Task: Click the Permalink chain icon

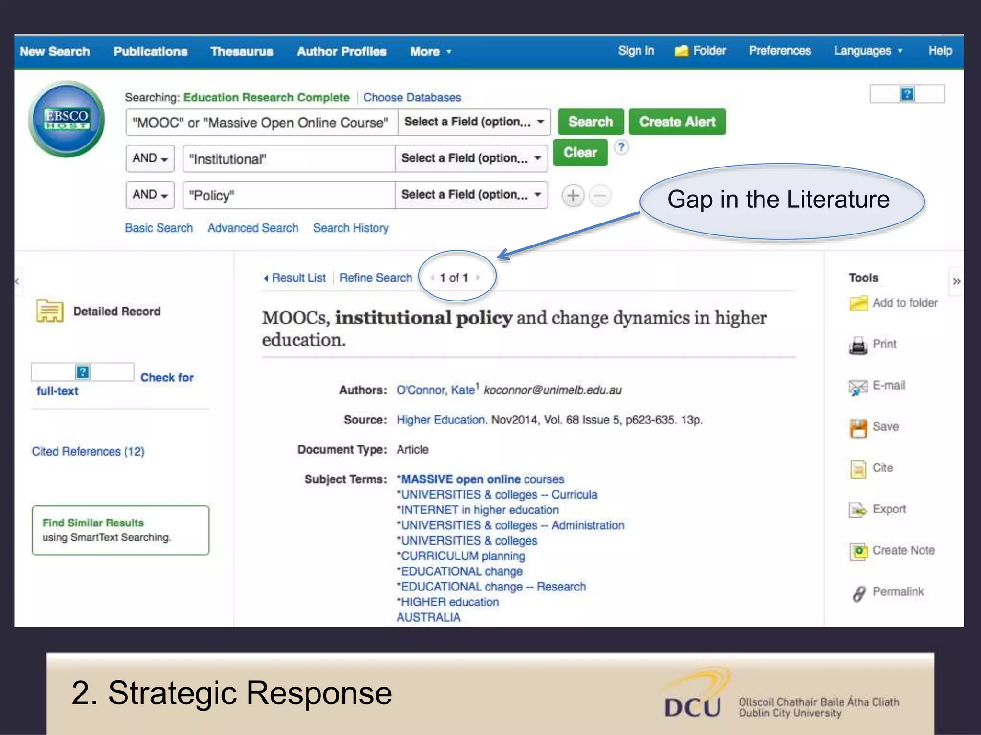Action: (x=859, y=593)
